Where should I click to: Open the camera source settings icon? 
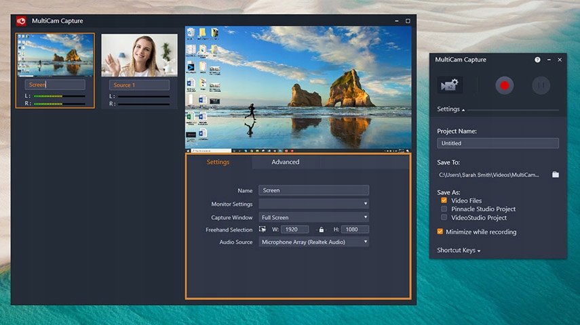pos(449,85)
